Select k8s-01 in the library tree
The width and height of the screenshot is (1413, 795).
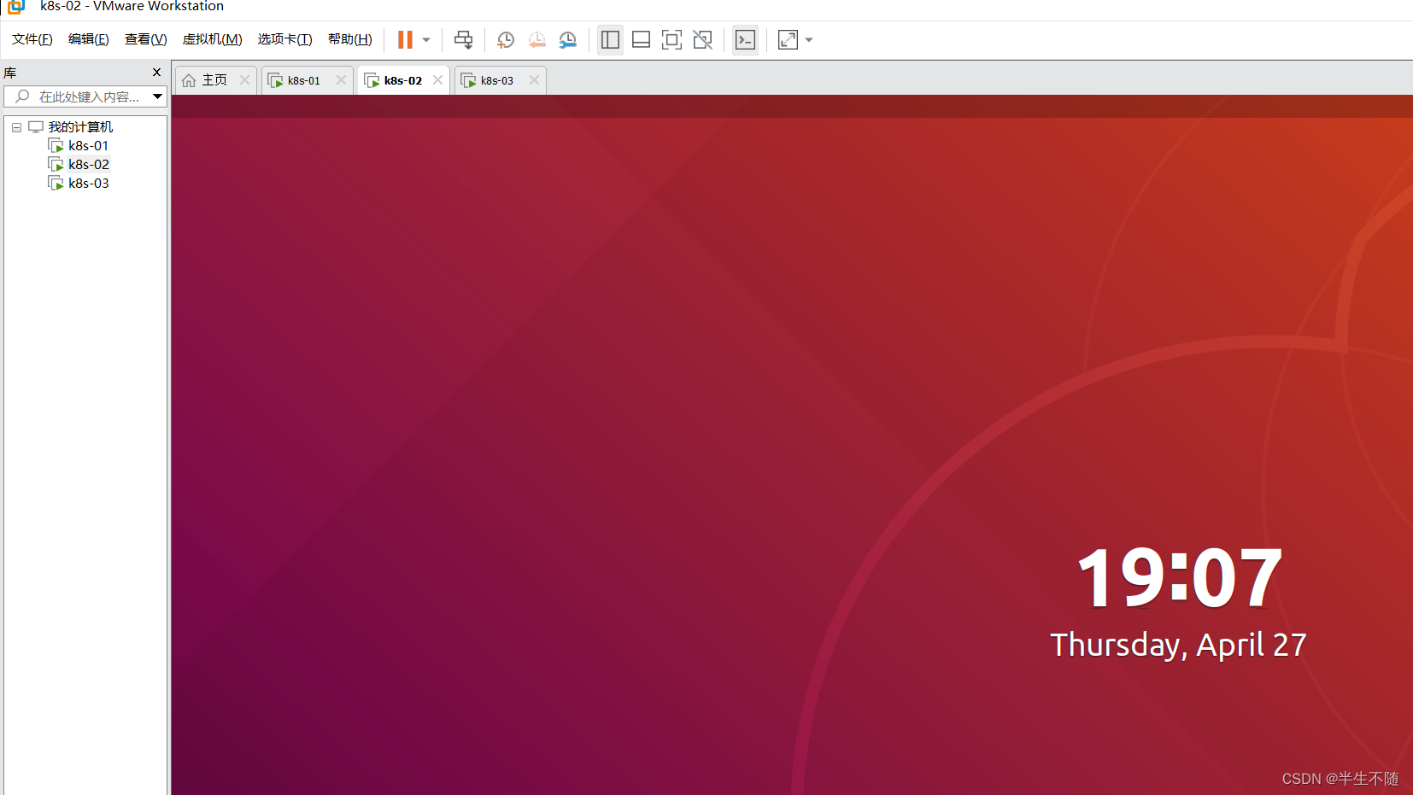point(88,146)
